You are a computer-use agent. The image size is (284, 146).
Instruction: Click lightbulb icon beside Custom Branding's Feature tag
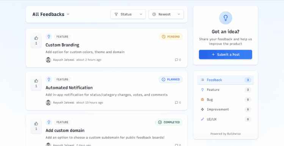pos(49,36)
